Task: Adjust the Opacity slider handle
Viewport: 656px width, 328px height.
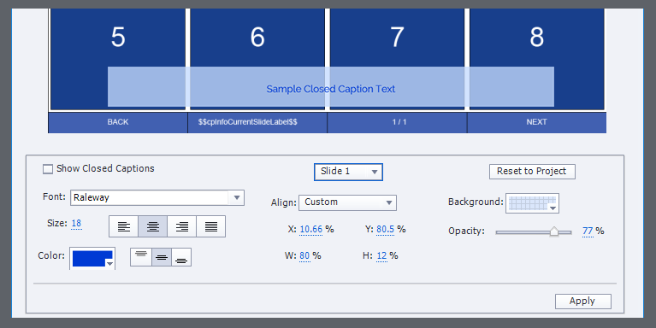Action: click(554, 231)
